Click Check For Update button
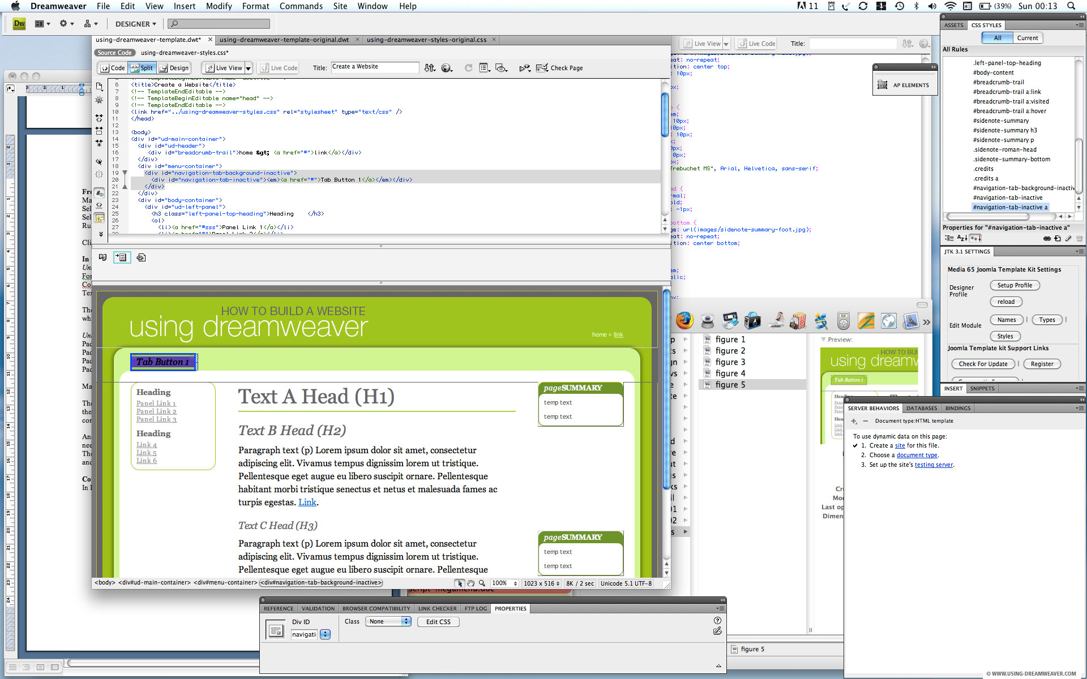Viewport: 1087px width, 679px height. click(x=983, y=364)
